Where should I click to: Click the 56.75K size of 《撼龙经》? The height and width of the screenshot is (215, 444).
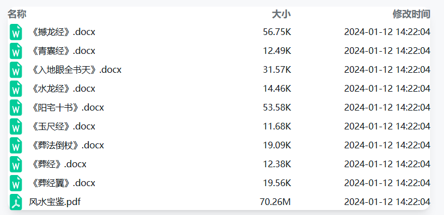coord(277,32)
